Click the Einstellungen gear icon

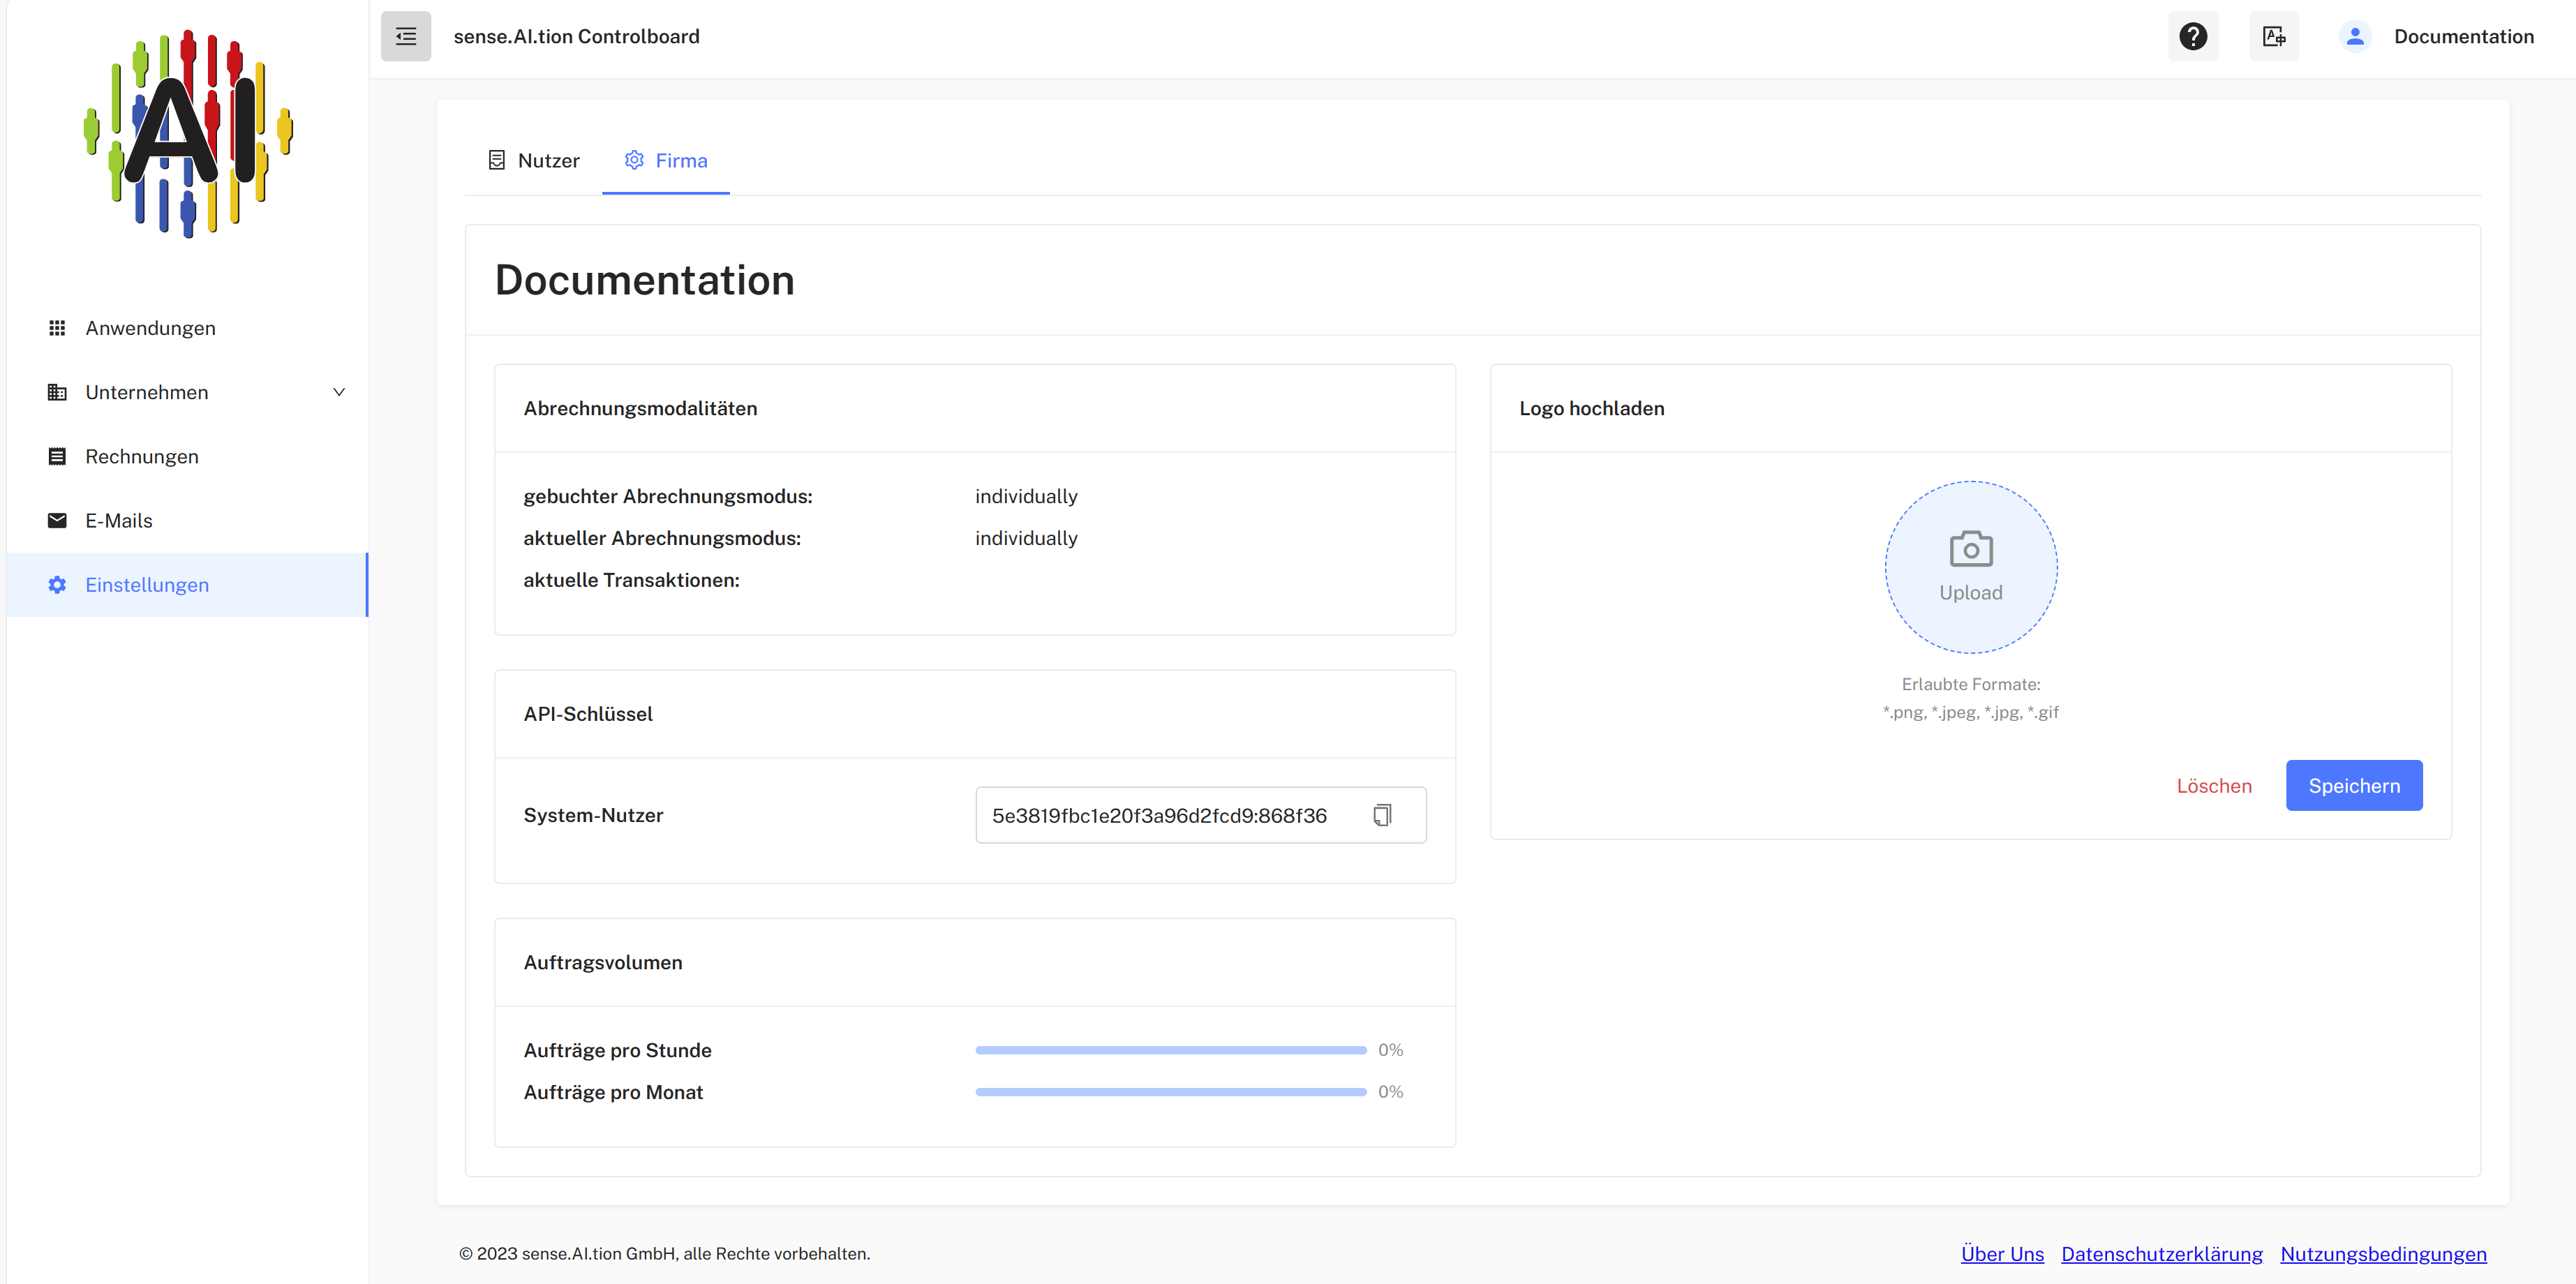coord(57,585)
